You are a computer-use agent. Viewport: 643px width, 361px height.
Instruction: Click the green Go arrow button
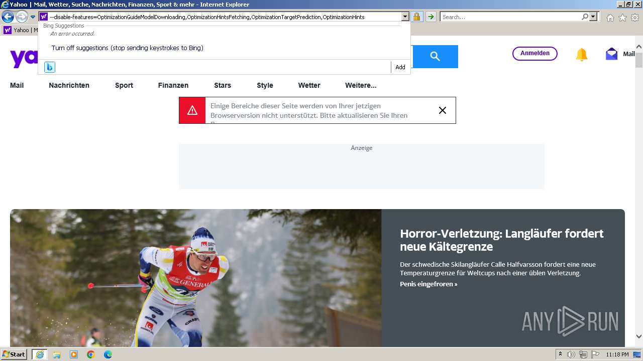[431, 17]
